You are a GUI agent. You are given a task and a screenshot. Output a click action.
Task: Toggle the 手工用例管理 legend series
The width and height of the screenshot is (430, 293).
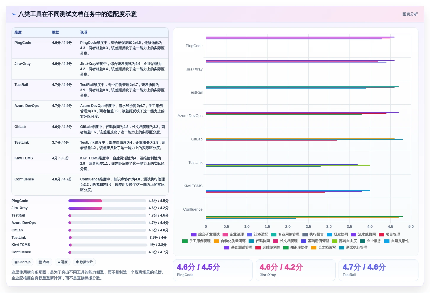click(x=197, y=241)
